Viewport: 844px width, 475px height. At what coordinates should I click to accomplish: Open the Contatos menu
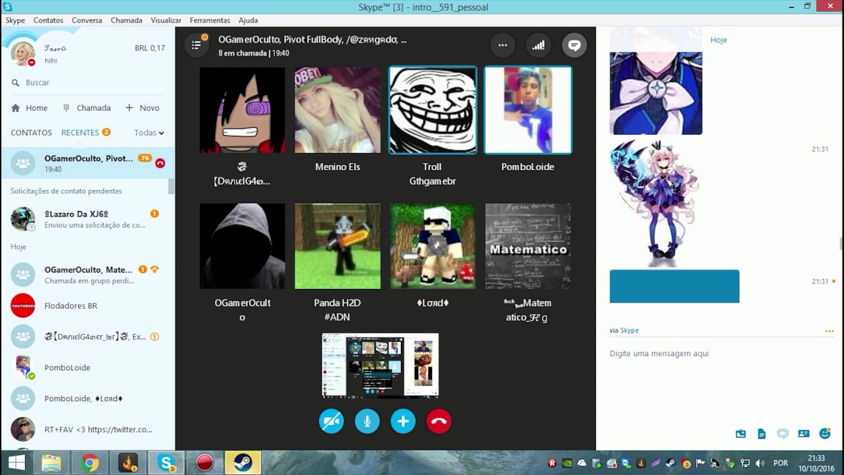(x=48, y=20)
